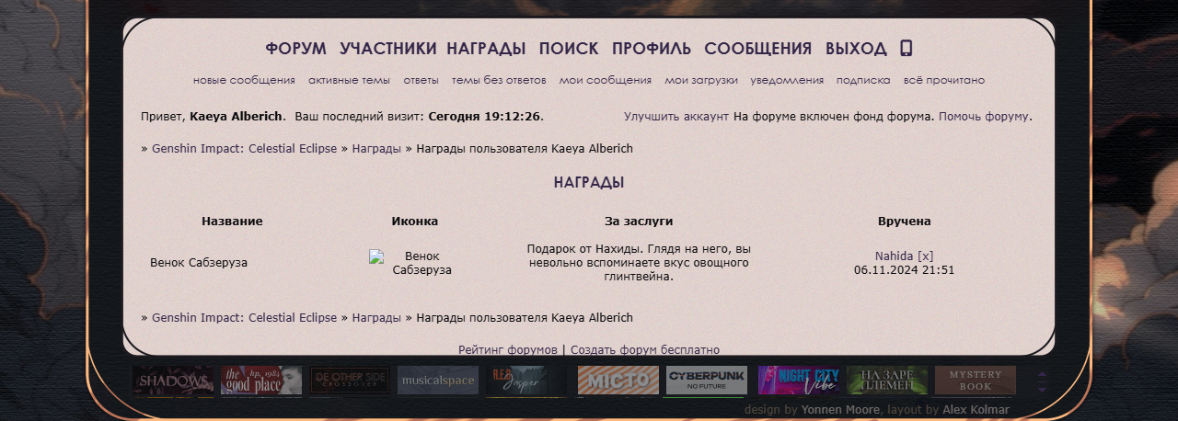1178x421 pixels.
Task: Open bottom breadcrumb Genshin Impact: Celestial Eclipse
Action: point(244,318)
